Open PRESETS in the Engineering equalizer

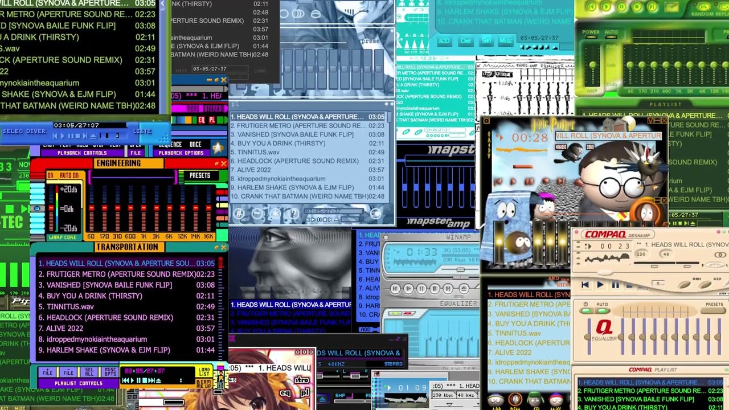tap(200, 175)
